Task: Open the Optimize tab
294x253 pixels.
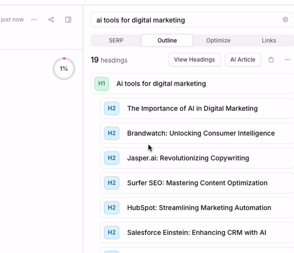Action: point(218,41)
